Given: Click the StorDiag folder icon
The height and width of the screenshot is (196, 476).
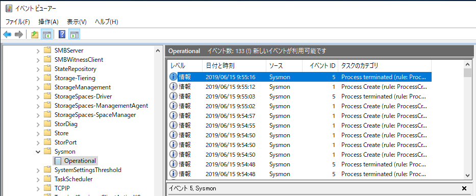Looking at the screenshot, I should pos(47,124).
